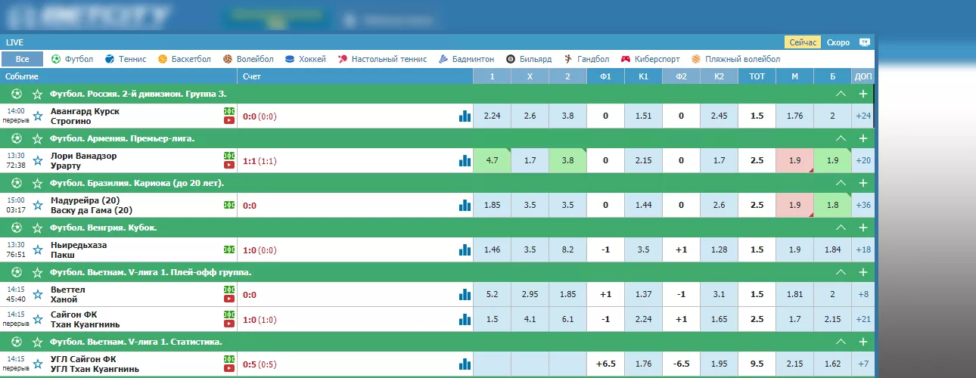Open +20 additional bets for Лори Ванадзор
Image resolution: width=976 pixels, height=378 pixels.
tap(863, 161)
